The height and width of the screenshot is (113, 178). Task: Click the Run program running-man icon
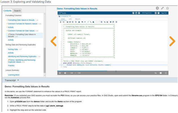[x=61, y=22]
